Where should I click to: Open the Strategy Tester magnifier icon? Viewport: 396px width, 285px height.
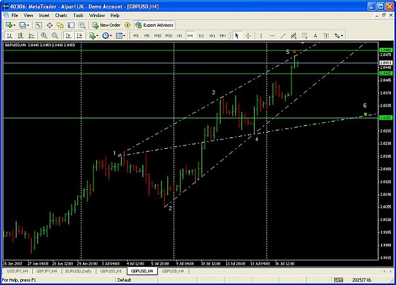[x=82, y=25]
